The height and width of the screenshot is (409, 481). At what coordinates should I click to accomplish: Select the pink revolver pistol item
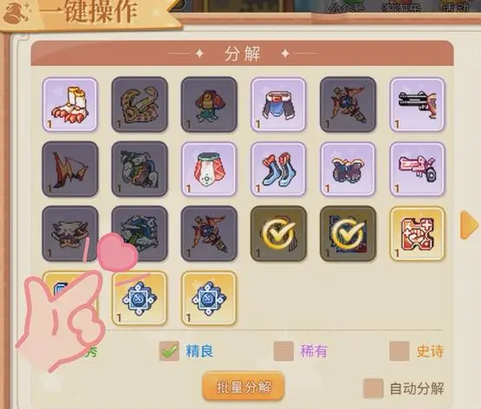point(417,169)
